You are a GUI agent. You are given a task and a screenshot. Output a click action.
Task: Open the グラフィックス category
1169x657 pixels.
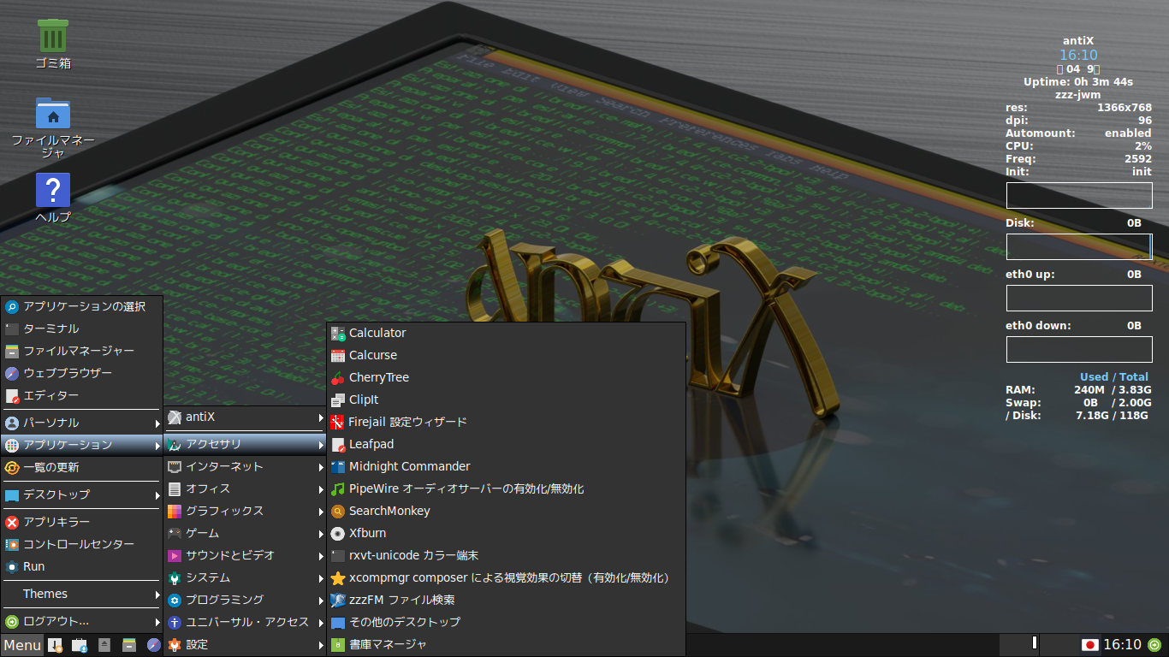point(246,511)
